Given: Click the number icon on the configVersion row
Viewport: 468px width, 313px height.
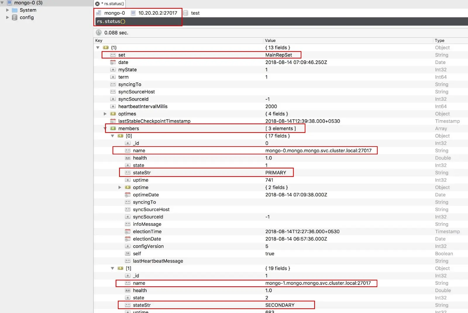Looking at the screenshot, I should (128, 246).
